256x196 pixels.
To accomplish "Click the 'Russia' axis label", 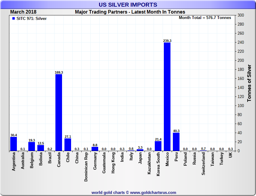I will point(194,158).
